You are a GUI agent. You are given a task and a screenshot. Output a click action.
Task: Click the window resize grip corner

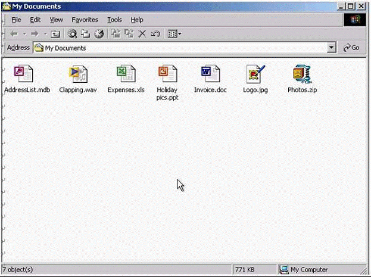point(363,270)
